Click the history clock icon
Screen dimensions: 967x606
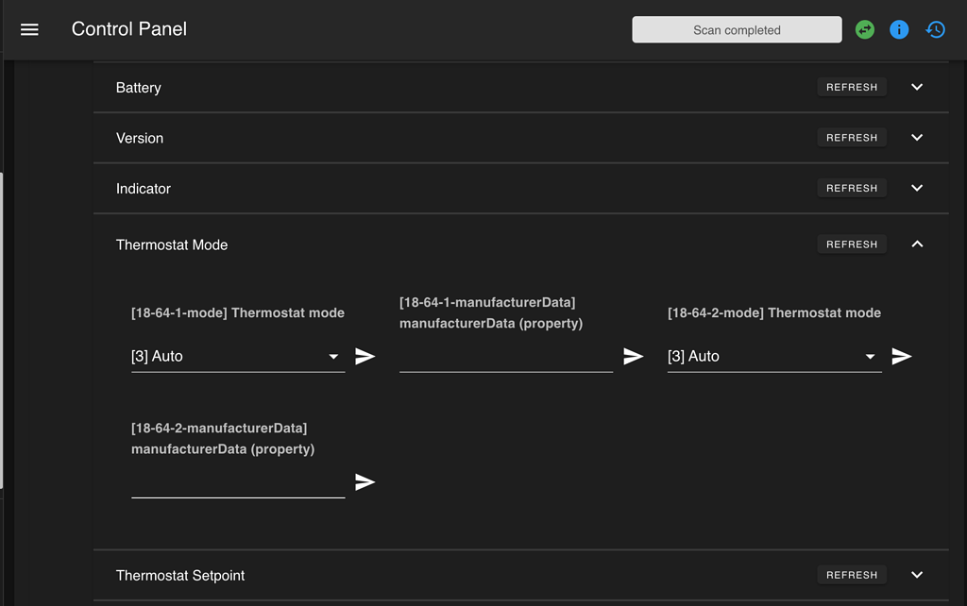(935, 29)
